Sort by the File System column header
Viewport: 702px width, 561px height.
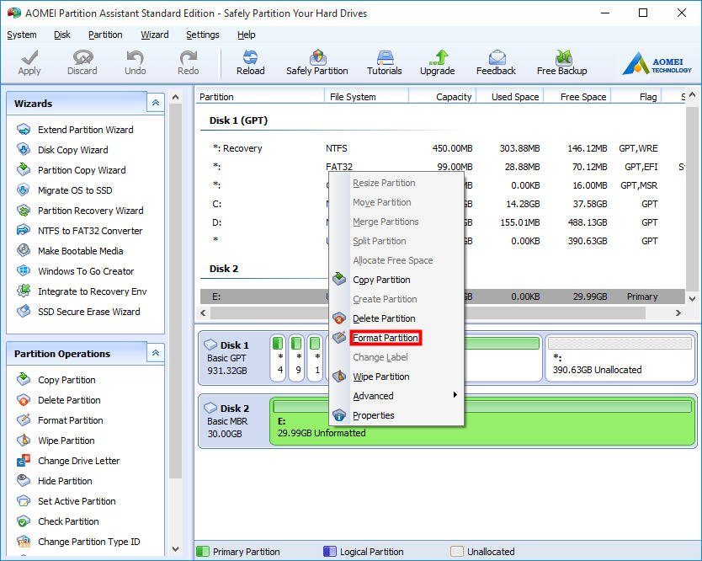tap(366, 97)
